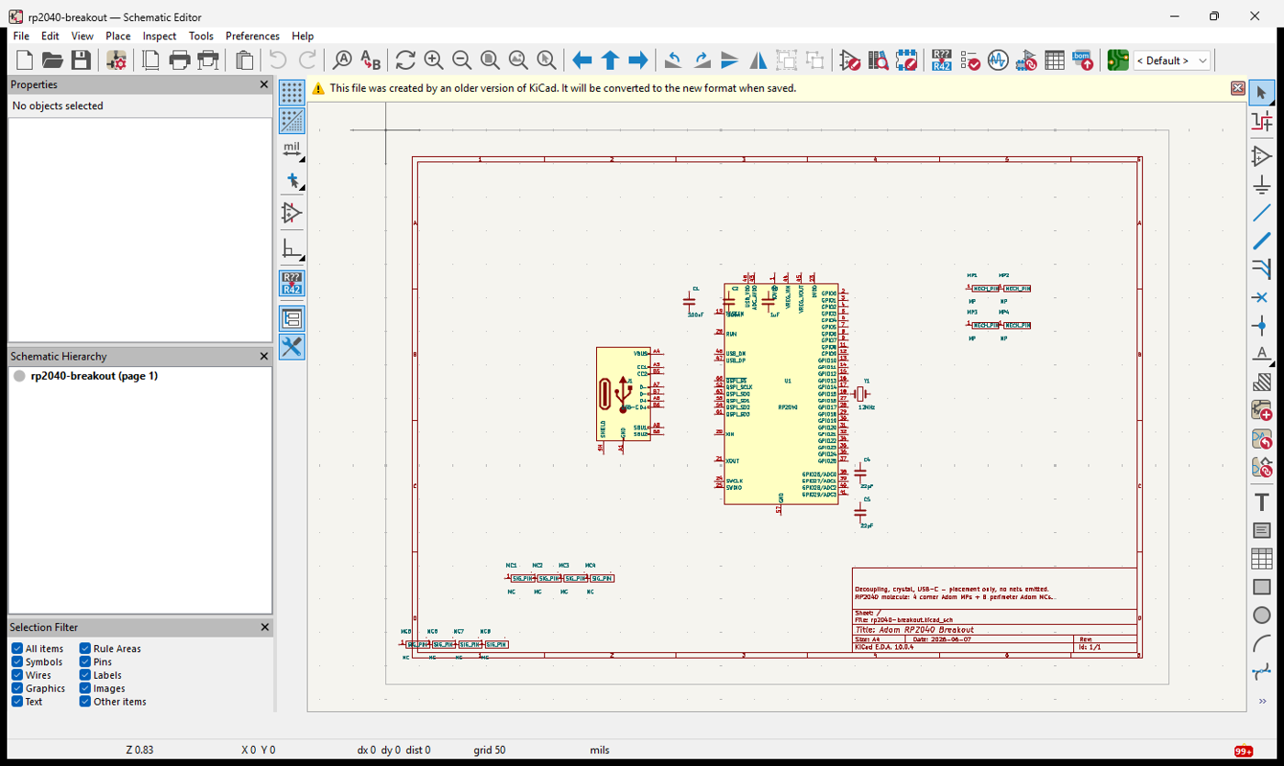Open the Tools menu
1284x766 pixels.
pos(201,36)
